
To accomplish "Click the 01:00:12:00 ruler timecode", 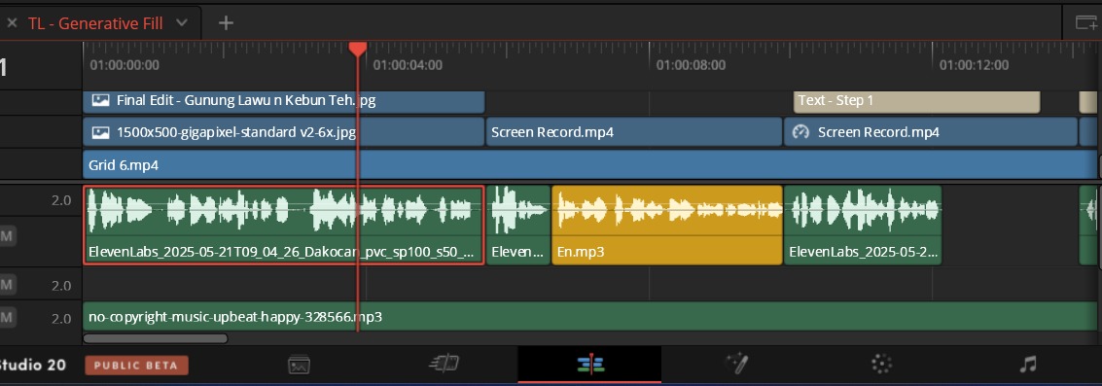I will 974,65.
